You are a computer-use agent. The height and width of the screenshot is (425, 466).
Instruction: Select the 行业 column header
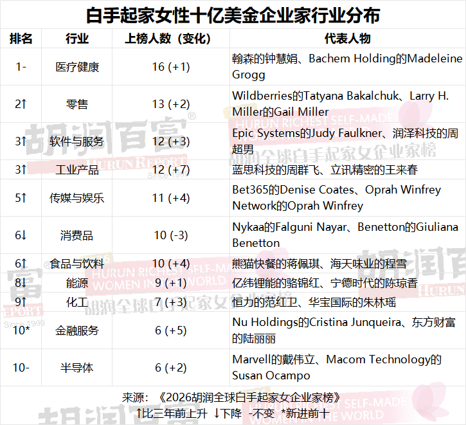coord(77,39)
